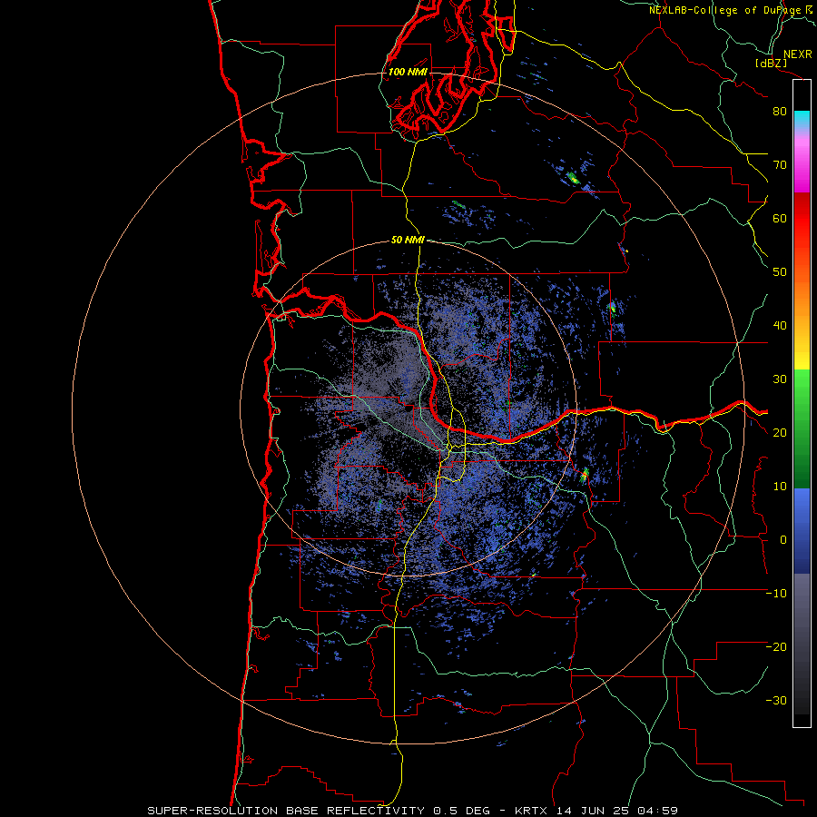Click the 80 value on dBZ scale
Screen dimensions: 817x817
coord(780,112)
